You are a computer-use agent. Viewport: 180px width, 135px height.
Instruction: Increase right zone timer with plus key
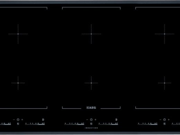[169, 120]
